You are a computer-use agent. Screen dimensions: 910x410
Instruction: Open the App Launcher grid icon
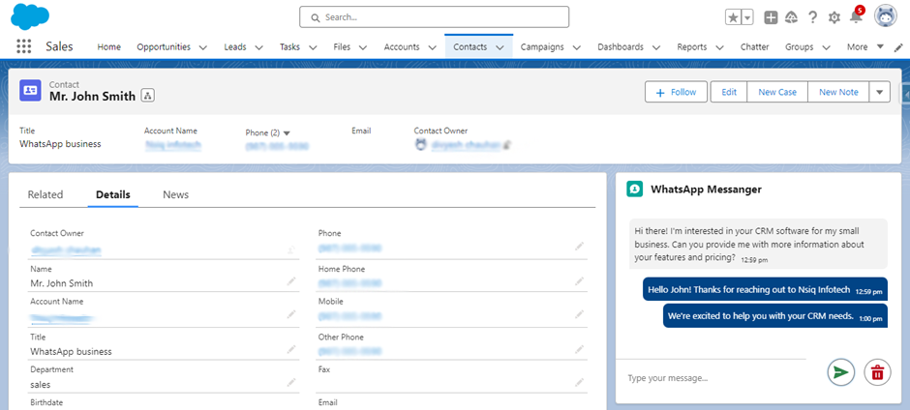coord(24,46)
